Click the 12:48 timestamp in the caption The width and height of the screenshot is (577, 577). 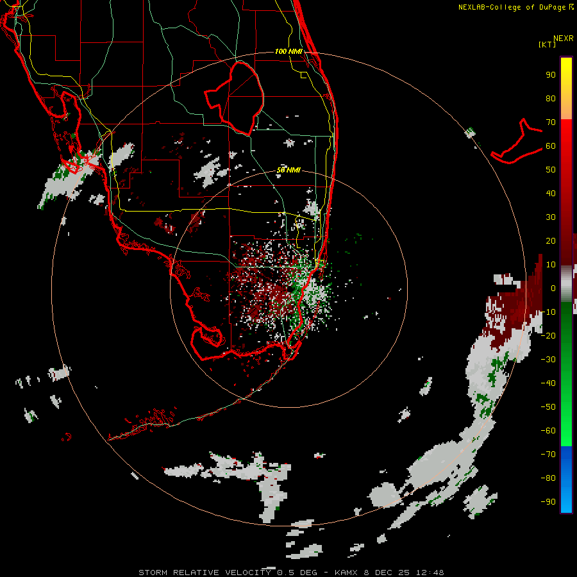point(430,573)
